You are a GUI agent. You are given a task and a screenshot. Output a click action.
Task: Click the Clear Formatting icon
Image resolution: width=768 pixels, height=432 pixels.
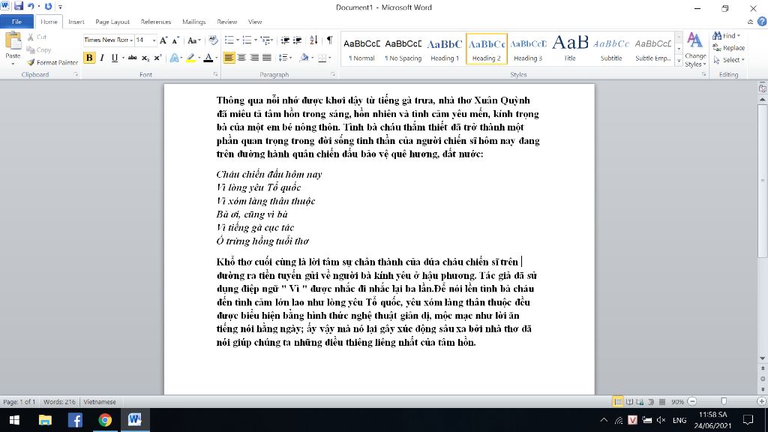212,40
